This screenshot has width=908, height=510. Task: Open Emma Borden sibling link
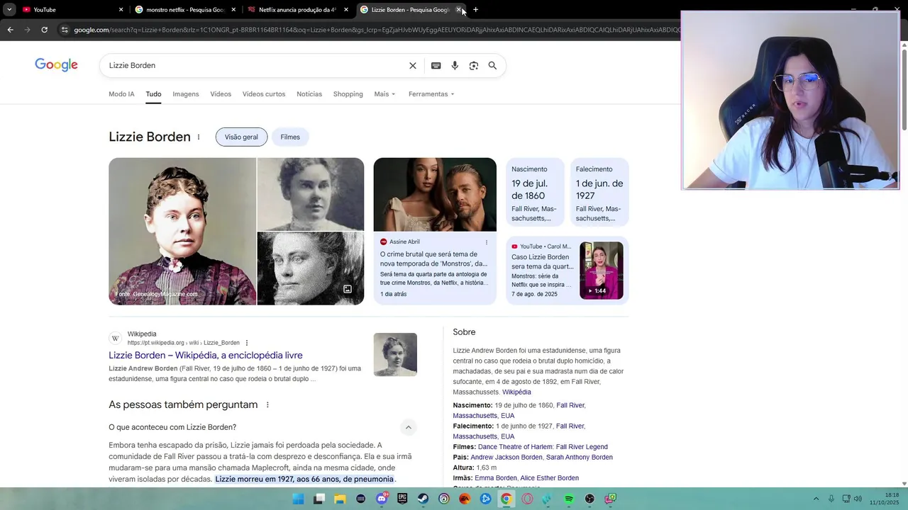click(496, 478)
